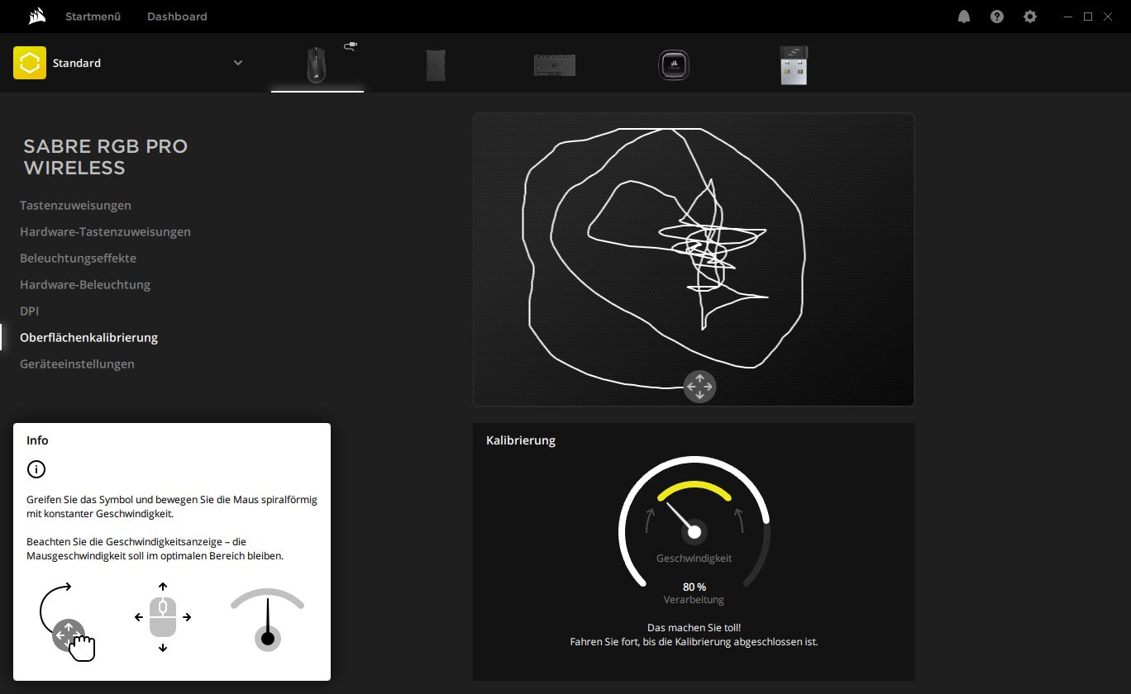Click the yellow optimal speed range arc

click(x=694, y=490)
